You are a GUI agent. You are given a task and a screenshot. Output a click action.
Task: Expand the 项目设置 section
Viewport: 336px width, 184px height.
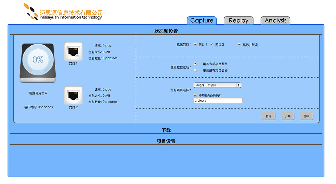[x=166, y=141]
